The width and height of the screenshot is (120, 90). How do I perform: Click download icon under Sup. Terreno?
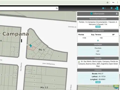coord(98,40)
